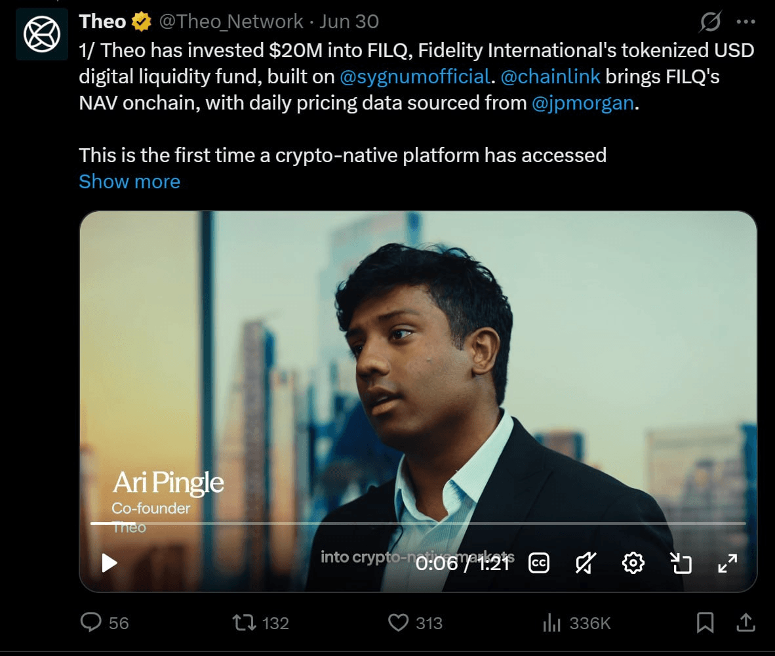Toggle closed captions on the video

click(x=539, y=563)
